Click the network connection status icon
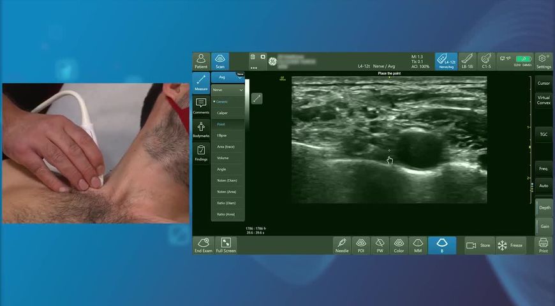Screen dimensions: 555x306 click(x=505, y=59)
